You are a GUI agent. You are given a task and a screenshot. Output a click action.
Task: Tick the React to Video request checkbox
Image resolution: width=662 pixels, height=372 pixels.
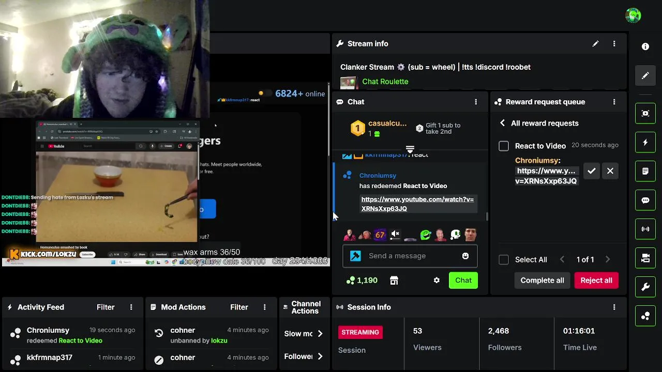[504, 146]
